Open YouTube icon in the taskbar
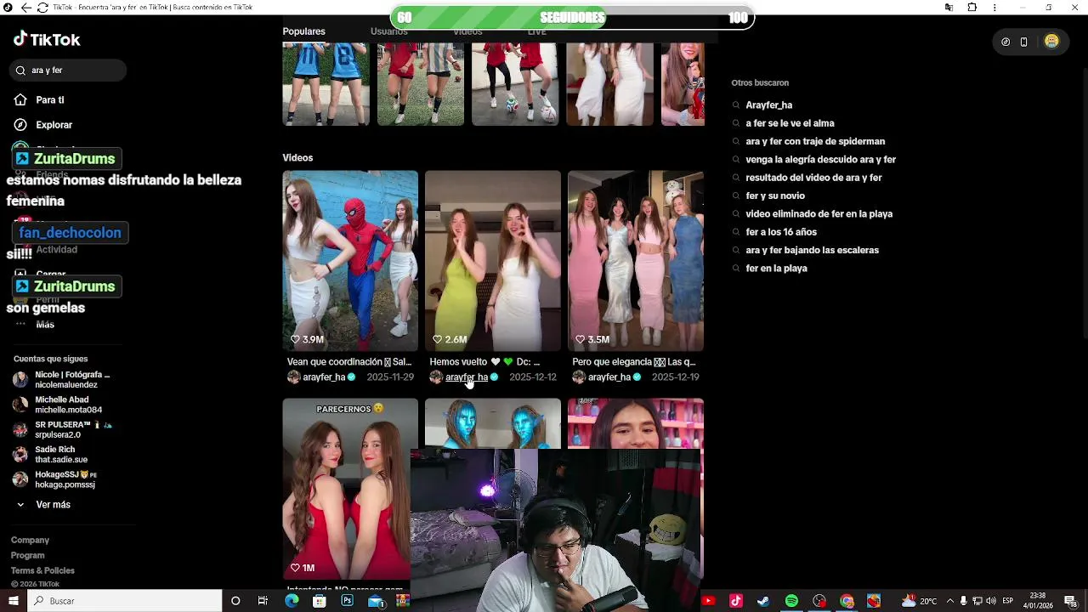Image resolution: width=1088 pixels, height=612 pixels. click(x=708, y=601)
